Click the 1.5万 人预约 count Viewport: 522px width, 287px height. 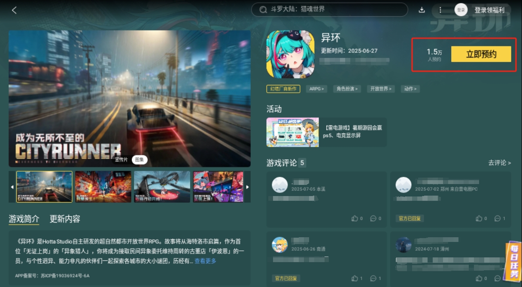click(434, 54)
